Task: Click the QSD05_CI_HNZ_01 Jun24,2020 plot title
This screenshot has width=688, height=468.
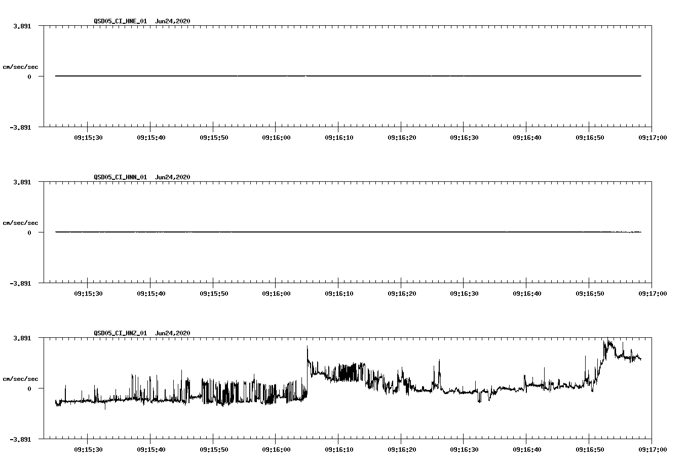Action: pyautogui.click(x=142, y=333)
